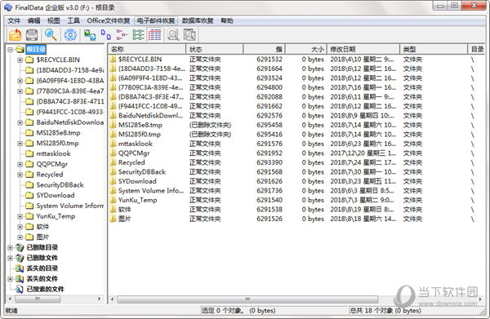The width and height of the screenshot is (490, 319).
Task: Open settings with the blue gear icon
Action: coord(70,34)
